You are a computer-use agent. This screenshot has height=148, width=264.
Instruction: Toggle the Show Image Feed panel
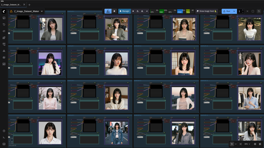pos(207,11)
